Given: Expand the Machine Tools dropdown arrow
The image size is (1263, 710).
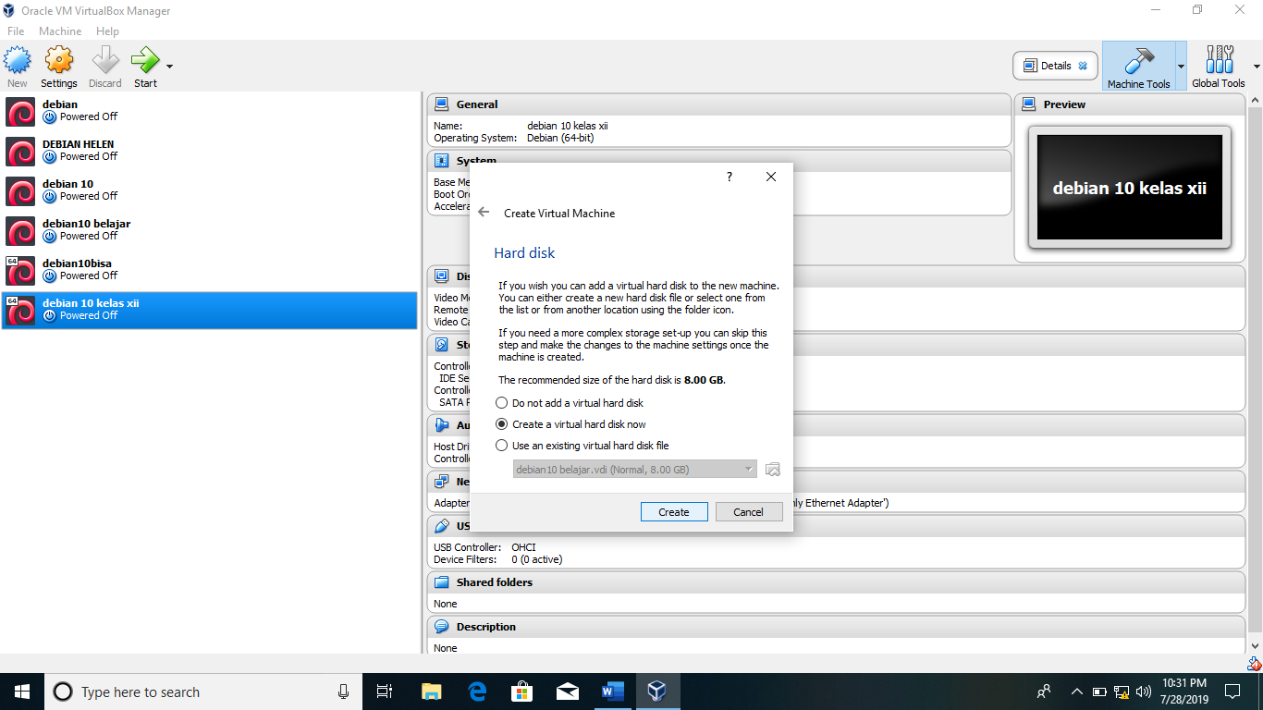Looking at the screenshot, I should click(1181, 67).
